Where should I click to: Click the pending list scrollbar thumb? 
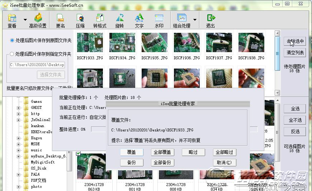277,54
